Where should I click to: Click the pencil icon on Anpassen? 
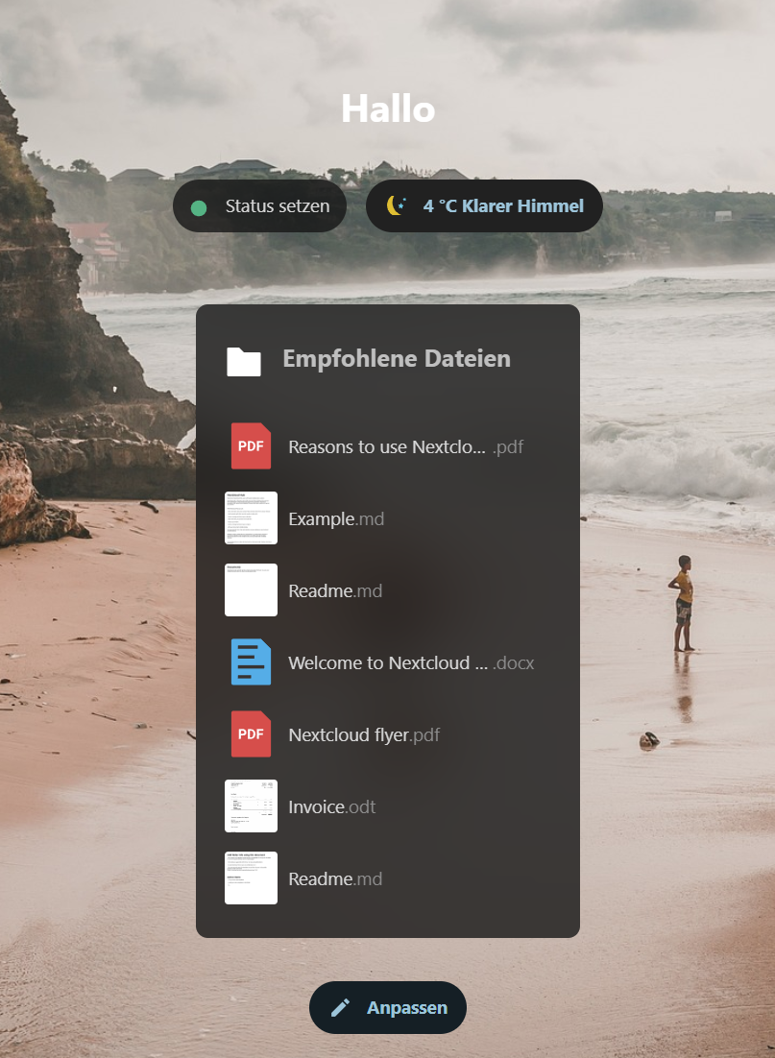(x=340, y=1008)
